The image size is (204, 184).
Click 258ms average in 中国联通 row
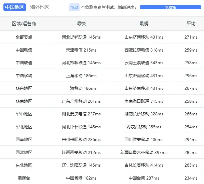coord(191,63)
